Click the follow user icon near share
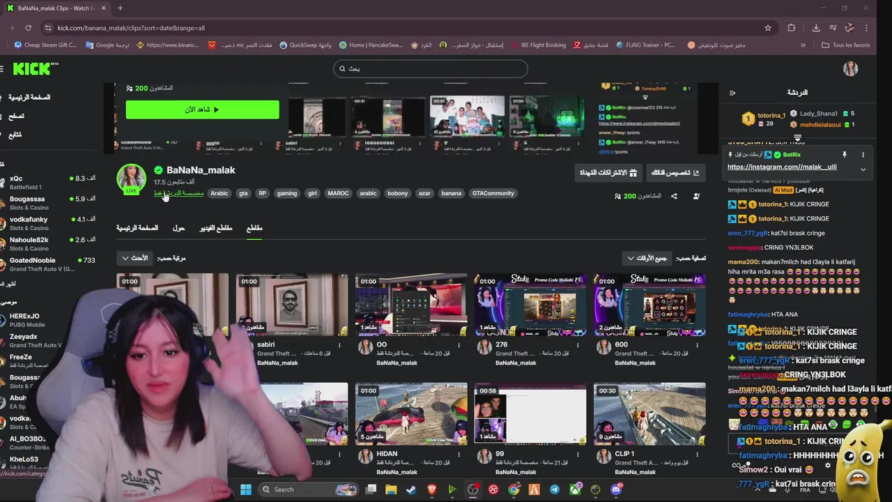This screenshot has width=892, height=502. 696,196
